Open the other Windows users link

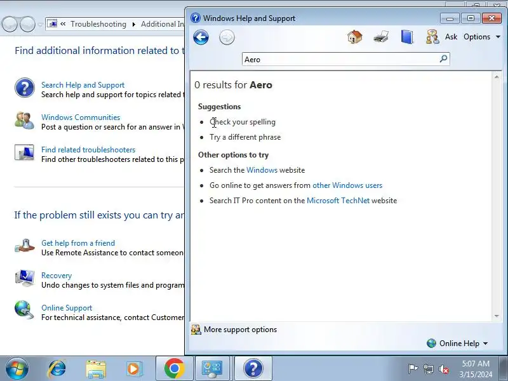(347, 185)
